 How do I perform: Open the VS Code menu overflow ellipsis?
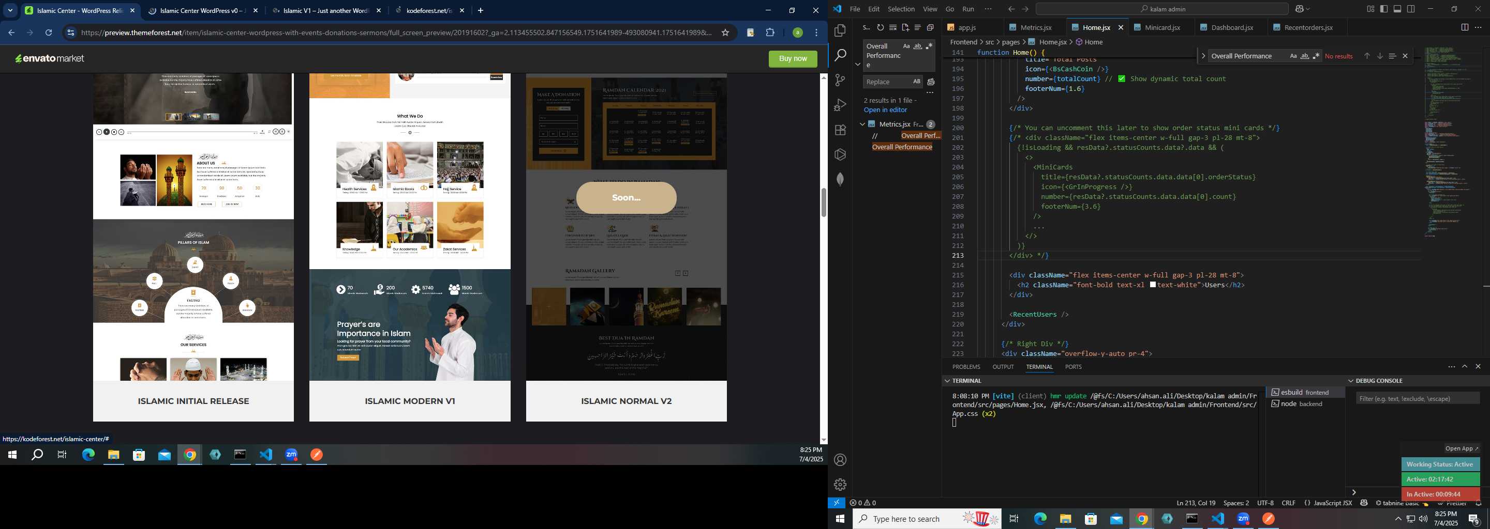tap(988, 9)
